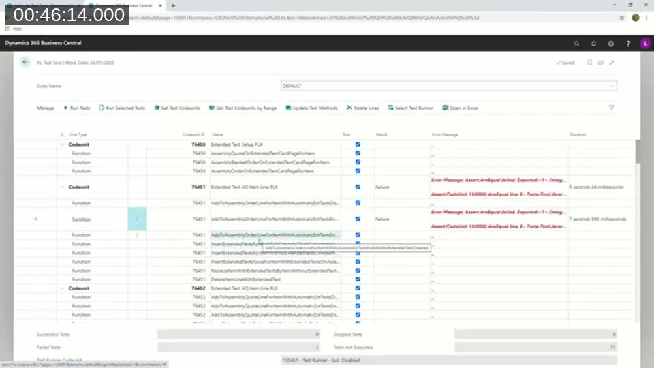
Task: Collapse Codeunit 76452 group
Action: (x=63, y=288)
